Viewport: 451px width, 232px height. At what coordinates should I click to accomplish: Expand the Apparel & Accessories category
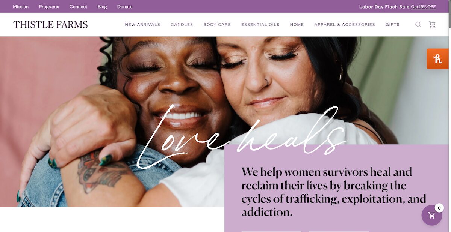pos(345,25)
